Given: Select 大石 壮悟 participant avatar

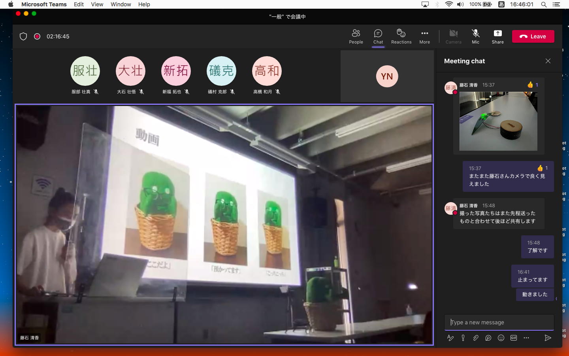Looking at the screenshot, I should [130, 71].
